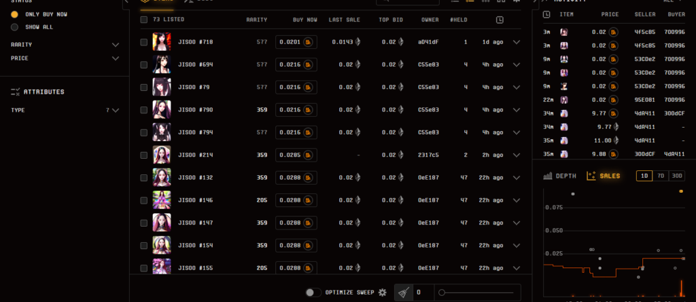Click Blur icon on 0.0201 buy button
This screenshot has width=696, height=302.
[308, 42]
